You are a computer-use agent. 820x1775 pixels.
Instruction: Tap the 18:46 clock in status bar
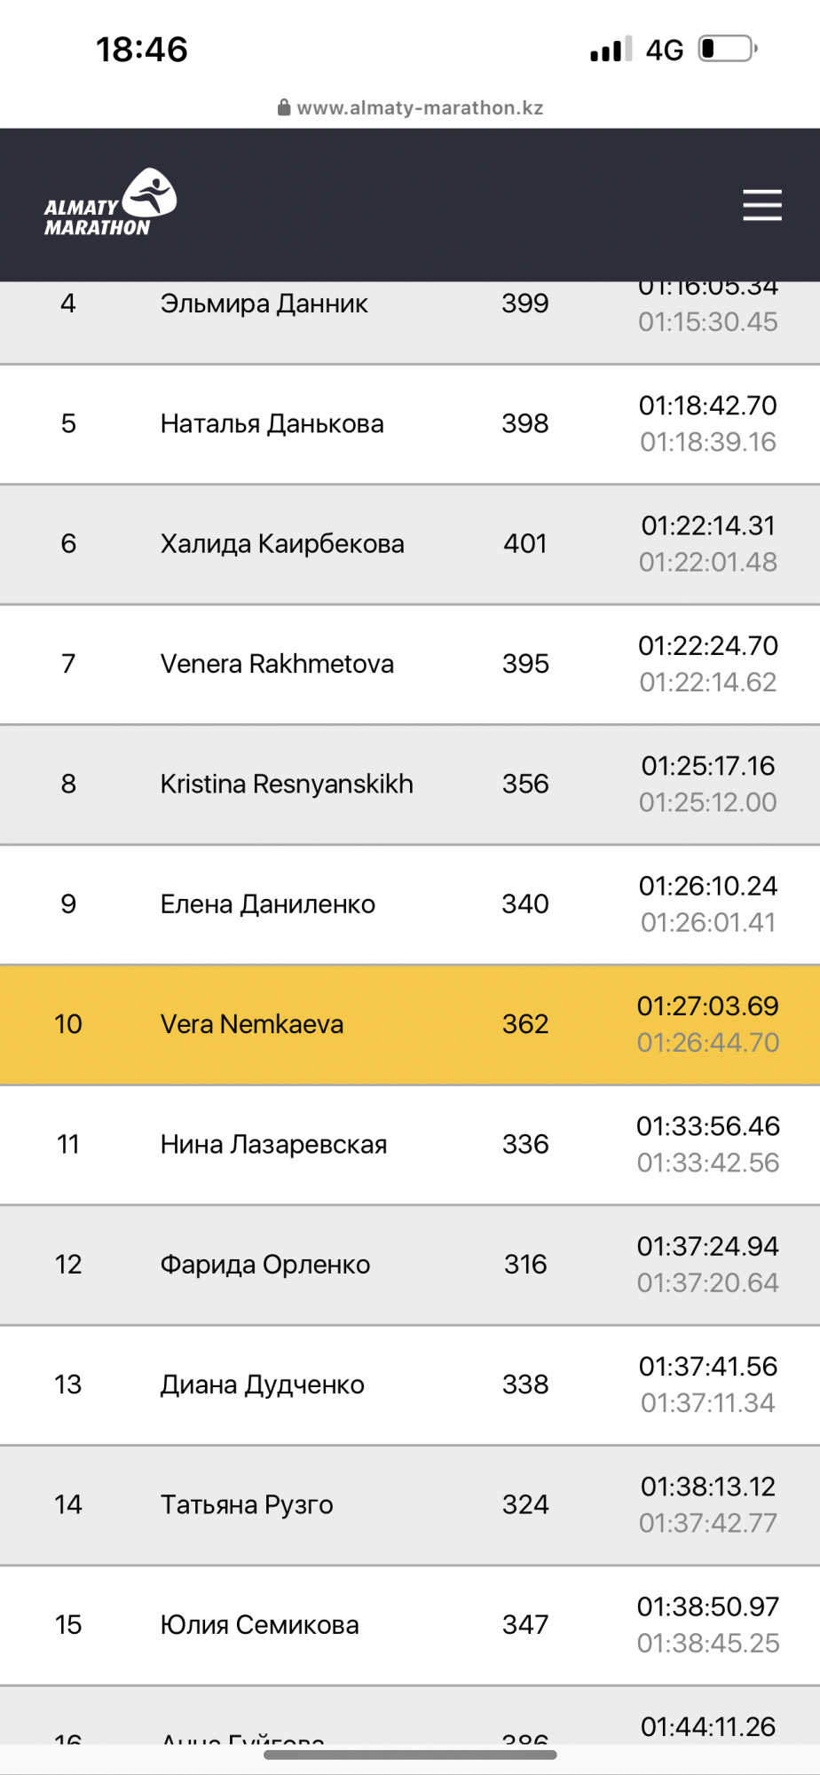pos(142,50)
